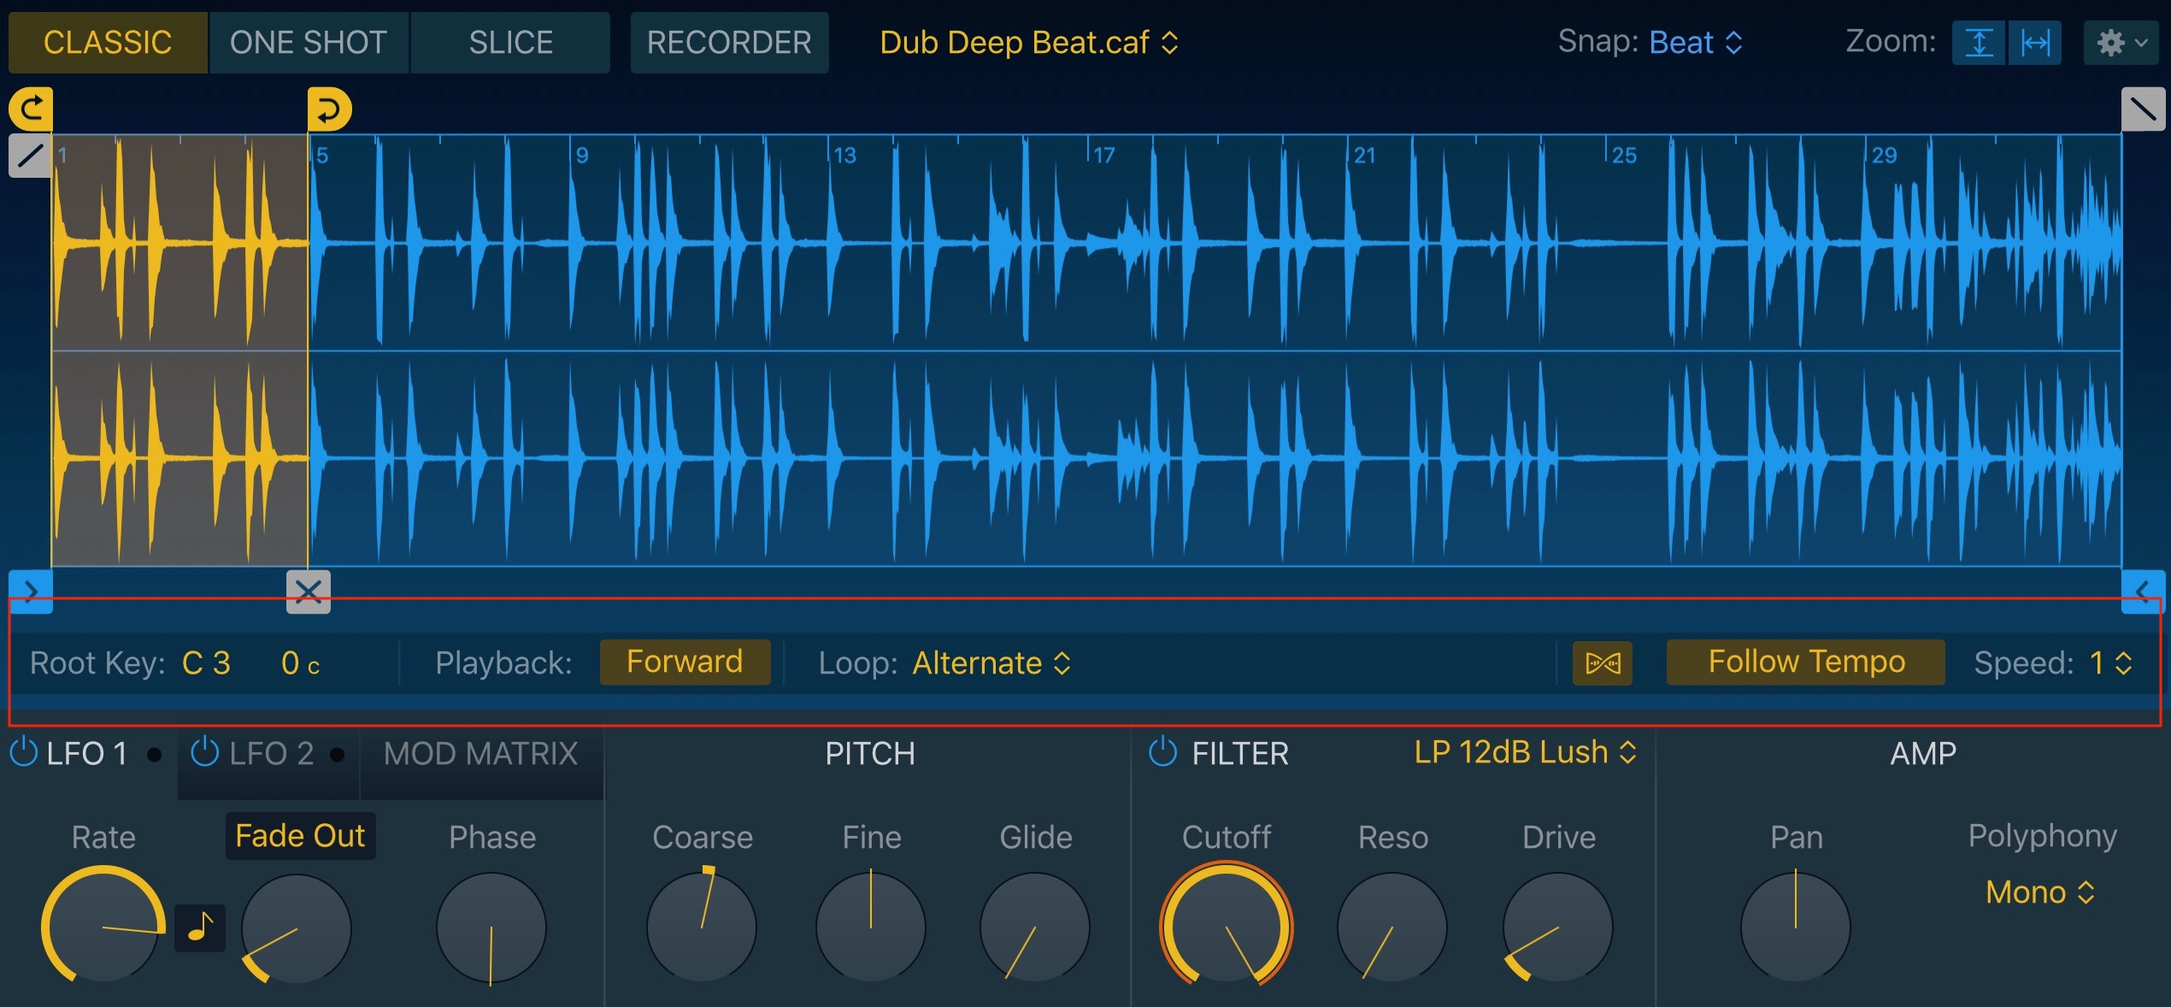
Task: Switch to the SLICE tab
Action: [x=510, y=42]
